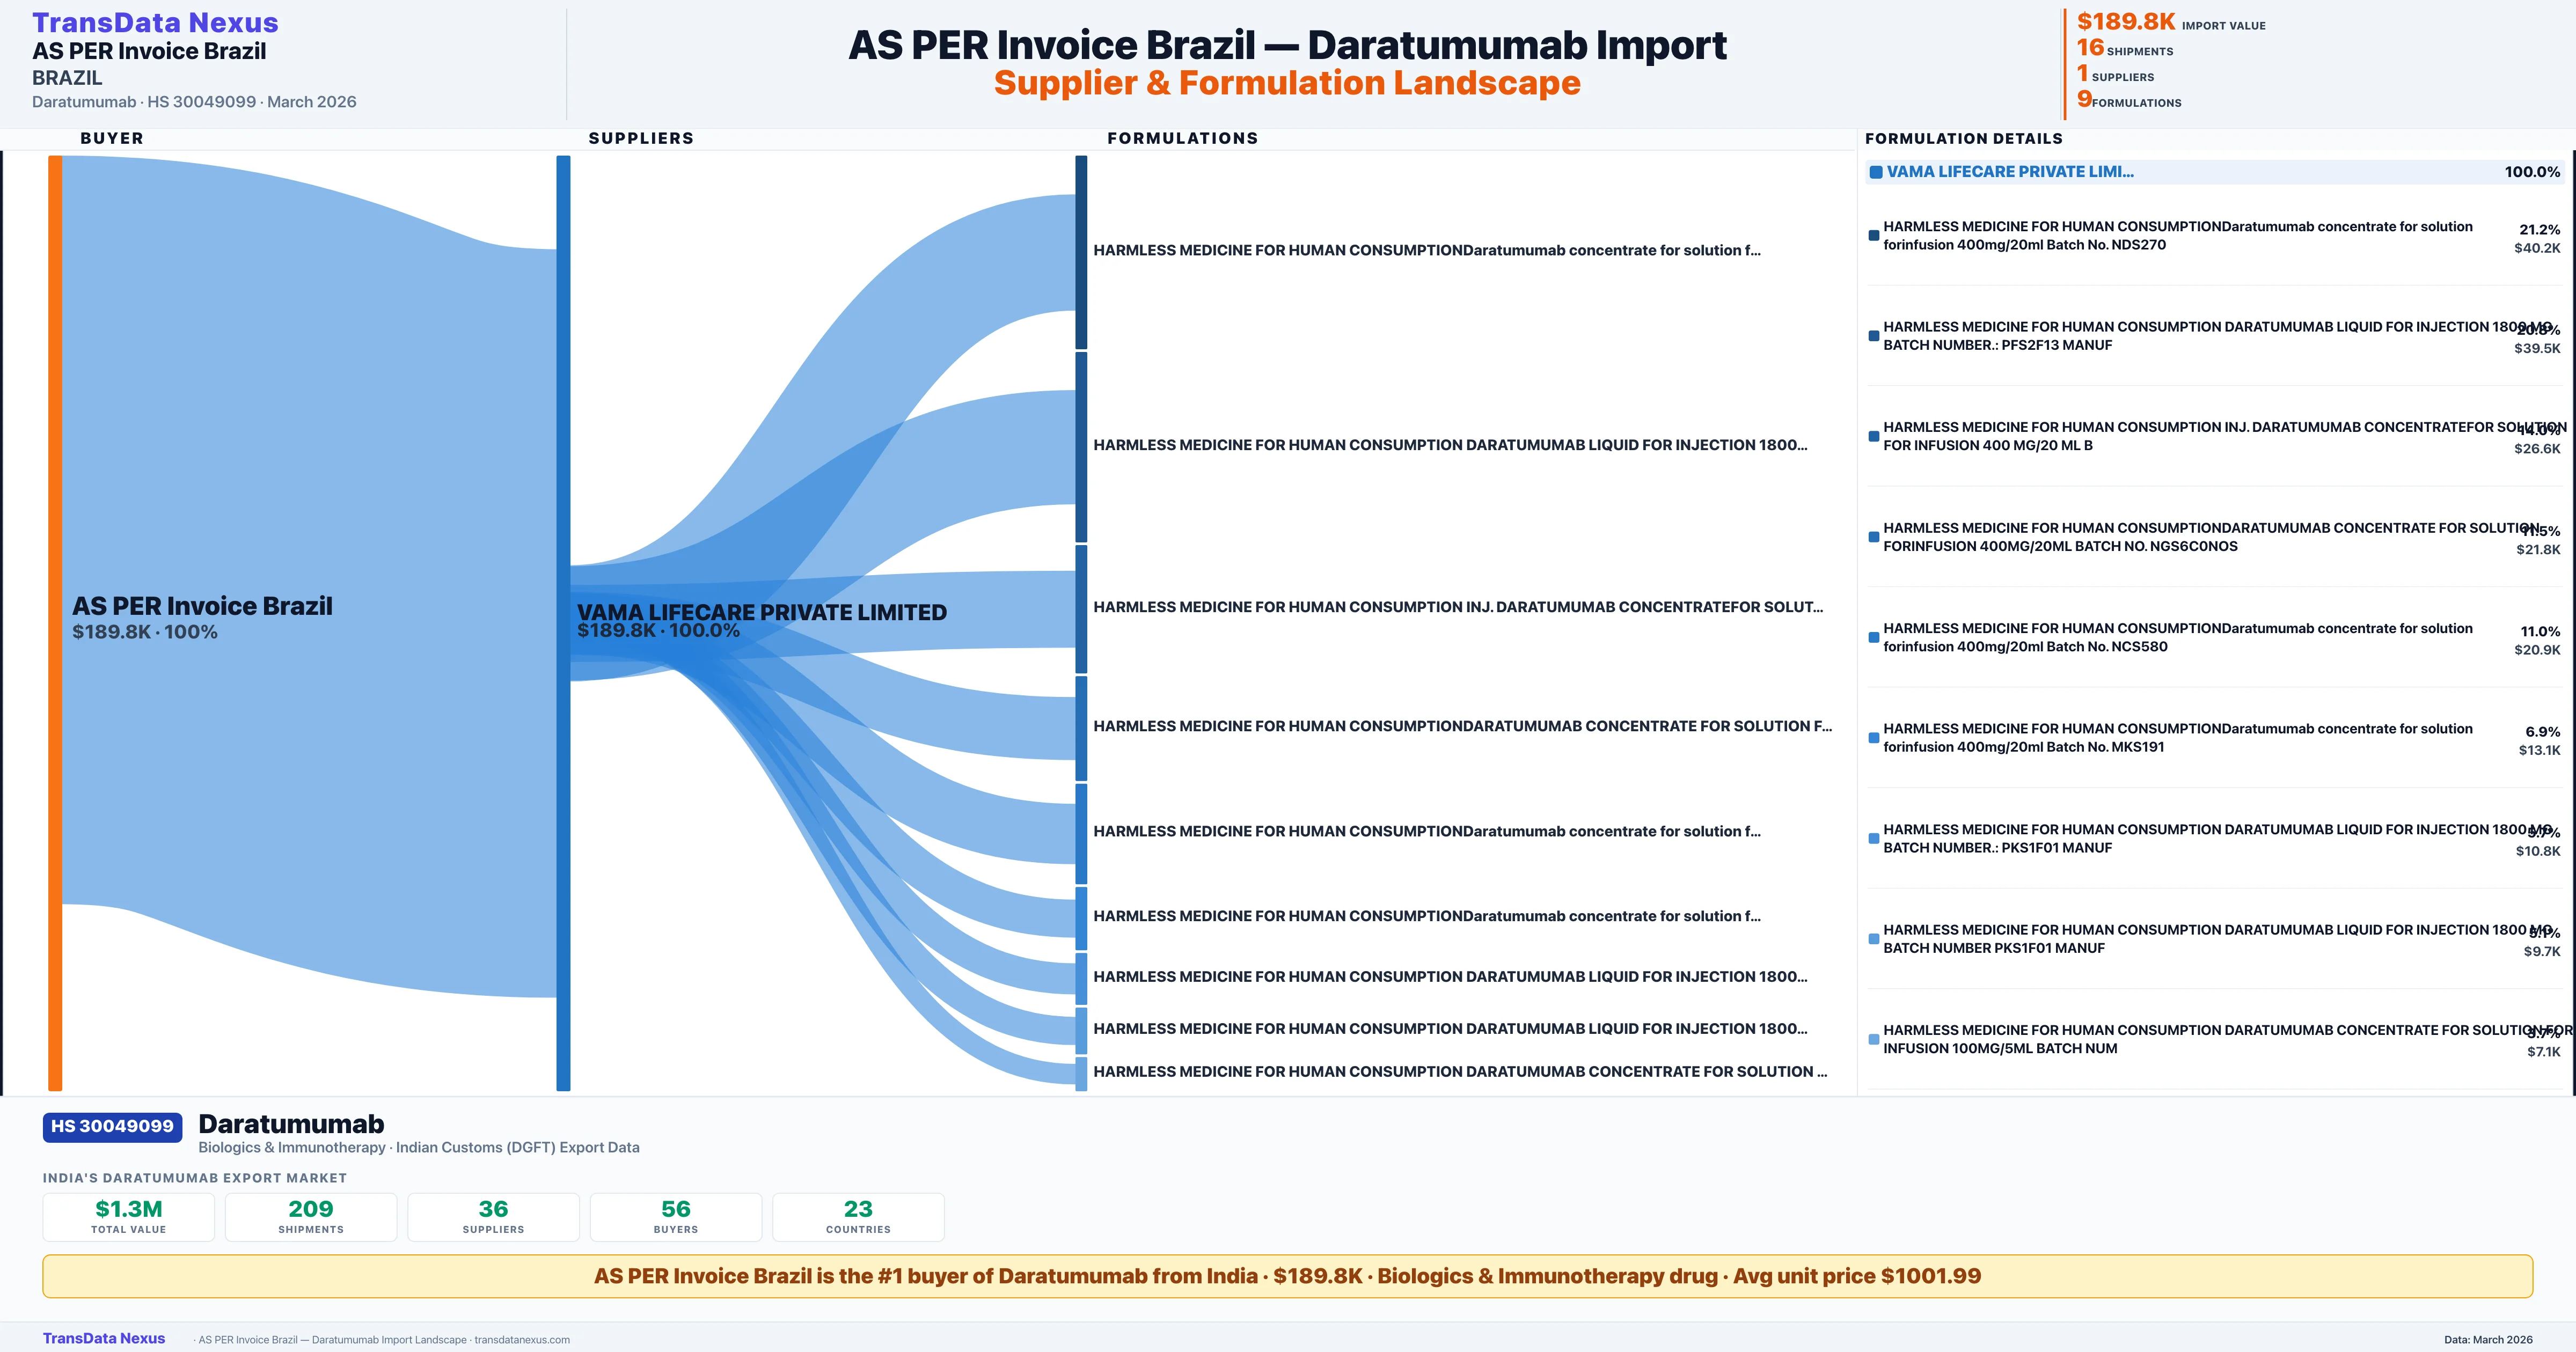Click the blue square beside VAMA LIFECARE header

[1876, 172]
